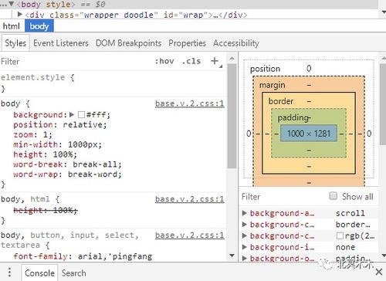The width and height of the screenshot is (386, 281).
Task: Click the styles pane scrollbar up arrow
Action: click(x=232, y=59)
